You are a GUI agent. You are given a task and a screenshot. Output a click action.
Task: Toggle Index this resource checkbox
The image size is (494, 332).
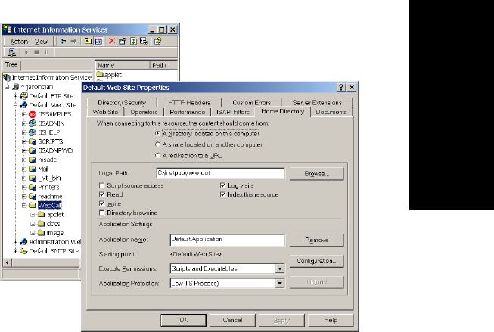222,194
